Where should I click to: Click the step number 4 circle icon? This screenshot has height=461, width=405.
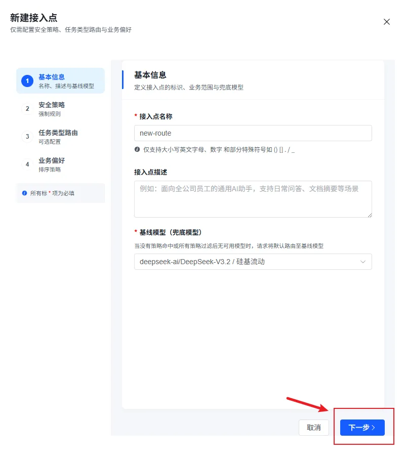[27, 164]
